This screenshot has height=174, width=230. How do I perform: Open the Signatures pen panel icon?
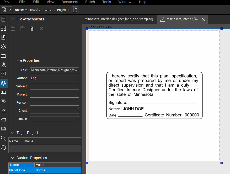pos(3,111)
